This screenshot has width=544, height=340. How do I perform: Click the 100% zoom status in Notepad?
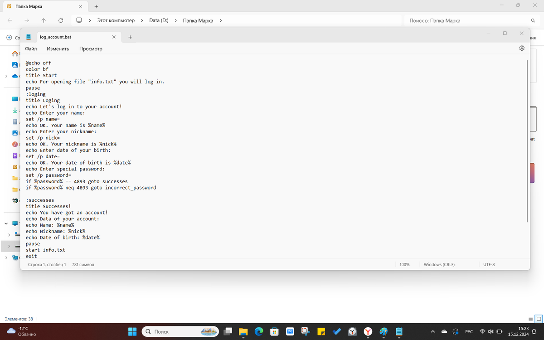coord(404,264)
